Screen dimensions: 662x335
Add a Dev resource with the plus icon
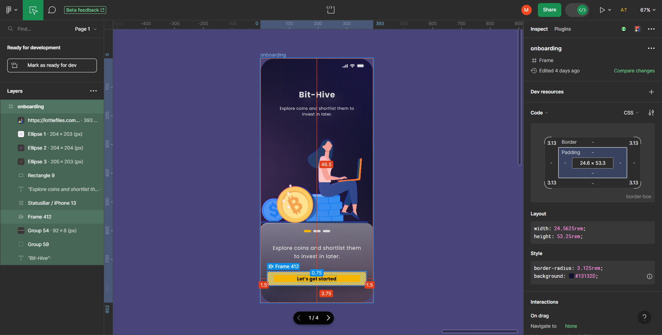(651, 92)
